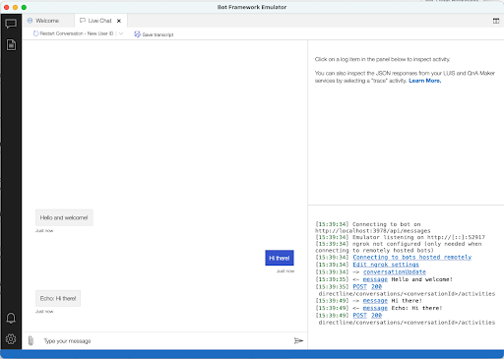Select the Echo: Hi there! chat bubble
This screenshot has width=504, height=359.
58,298
